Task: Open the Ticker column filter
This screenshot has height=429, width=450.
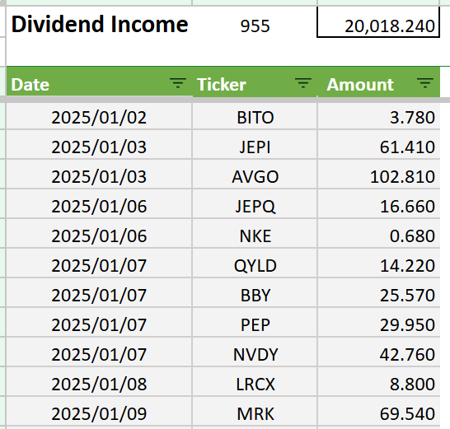Action: click(x=303, y=83)
